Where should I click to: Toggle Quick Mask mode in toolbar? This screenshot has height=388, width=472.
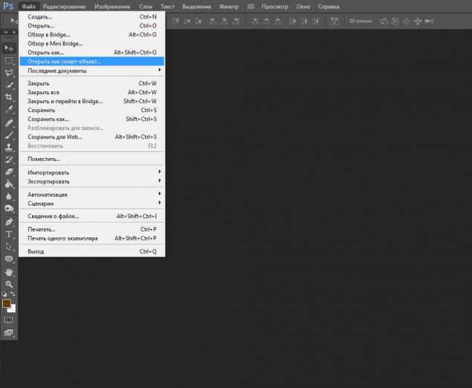click(9, 320)
